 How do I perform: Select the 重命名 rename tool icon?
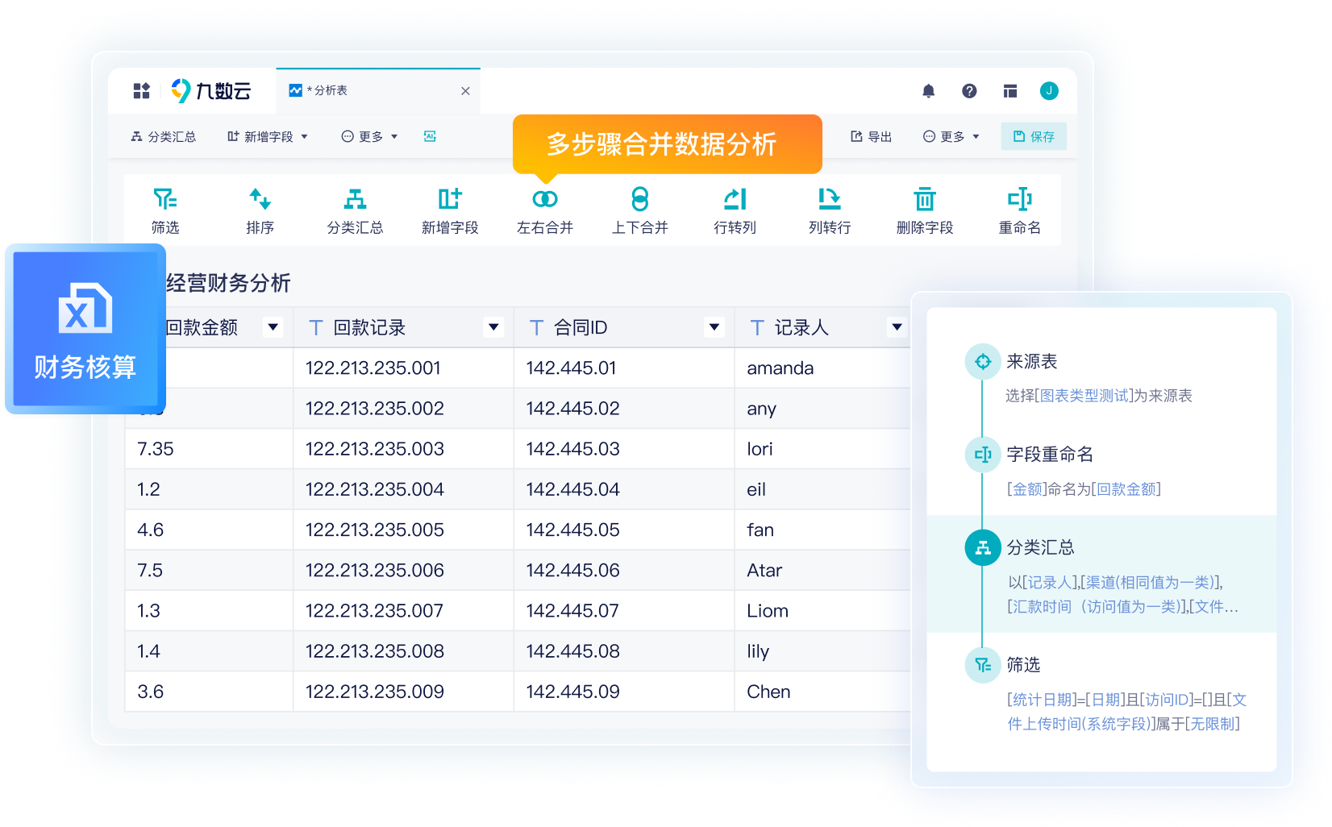point(1019,200)
